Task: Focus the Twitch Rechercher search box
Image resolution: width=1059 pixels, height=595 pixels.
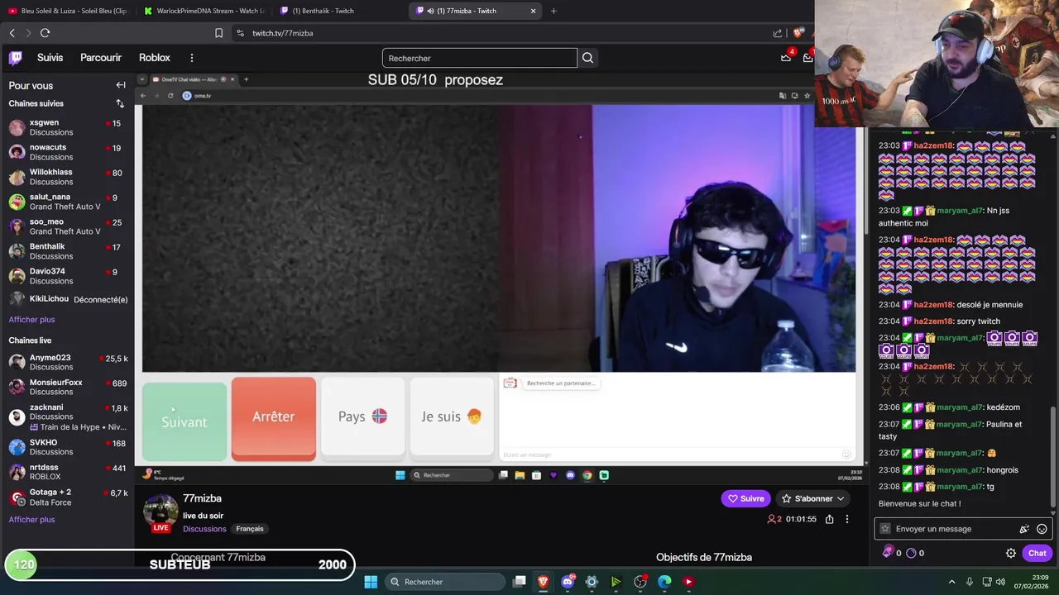Action: [x=480, y=58]
